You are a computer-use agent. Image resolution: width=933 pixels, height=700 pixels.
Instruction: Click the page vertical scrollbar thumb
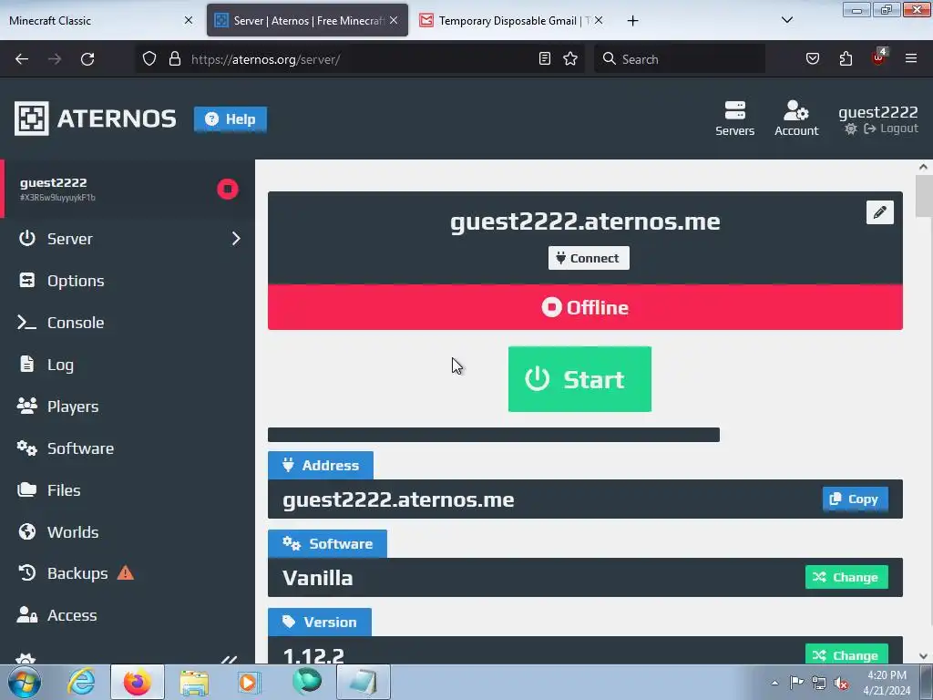click(923, 197)
